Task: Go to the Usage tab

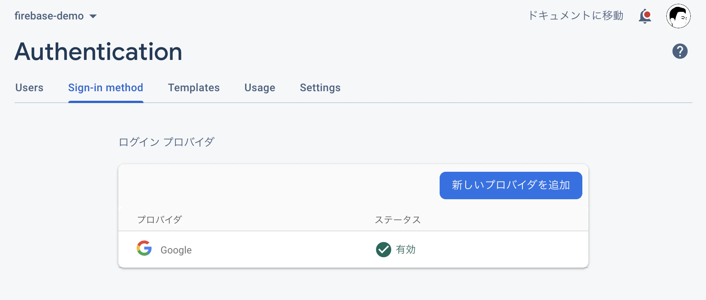Action: coord(260,88)
